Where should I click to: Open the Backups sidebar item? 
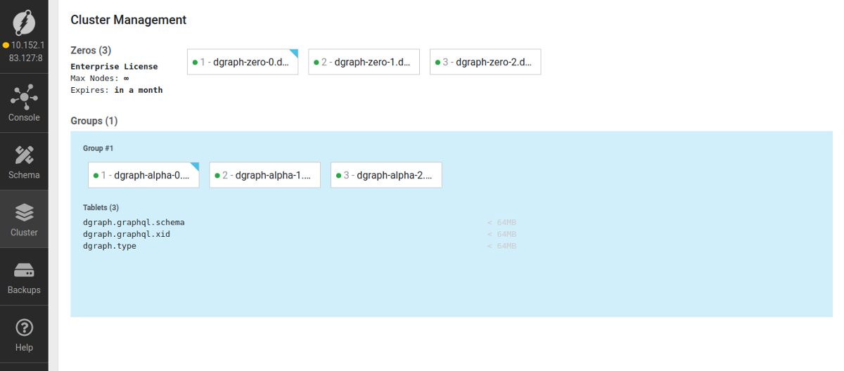pyautogui.click(x=24, y=277)
